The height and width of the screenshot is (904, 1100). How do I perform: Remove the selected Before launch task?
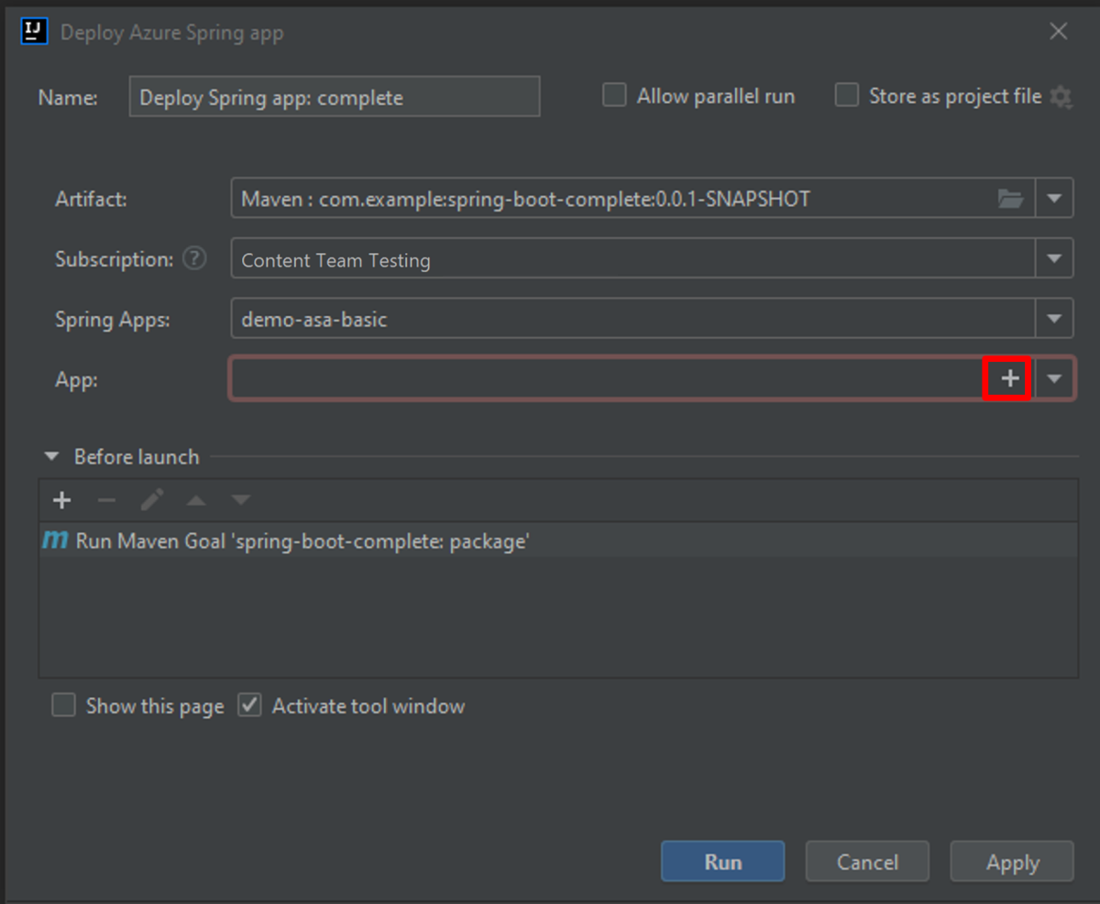pyautogui.click(x=106, y=500)
